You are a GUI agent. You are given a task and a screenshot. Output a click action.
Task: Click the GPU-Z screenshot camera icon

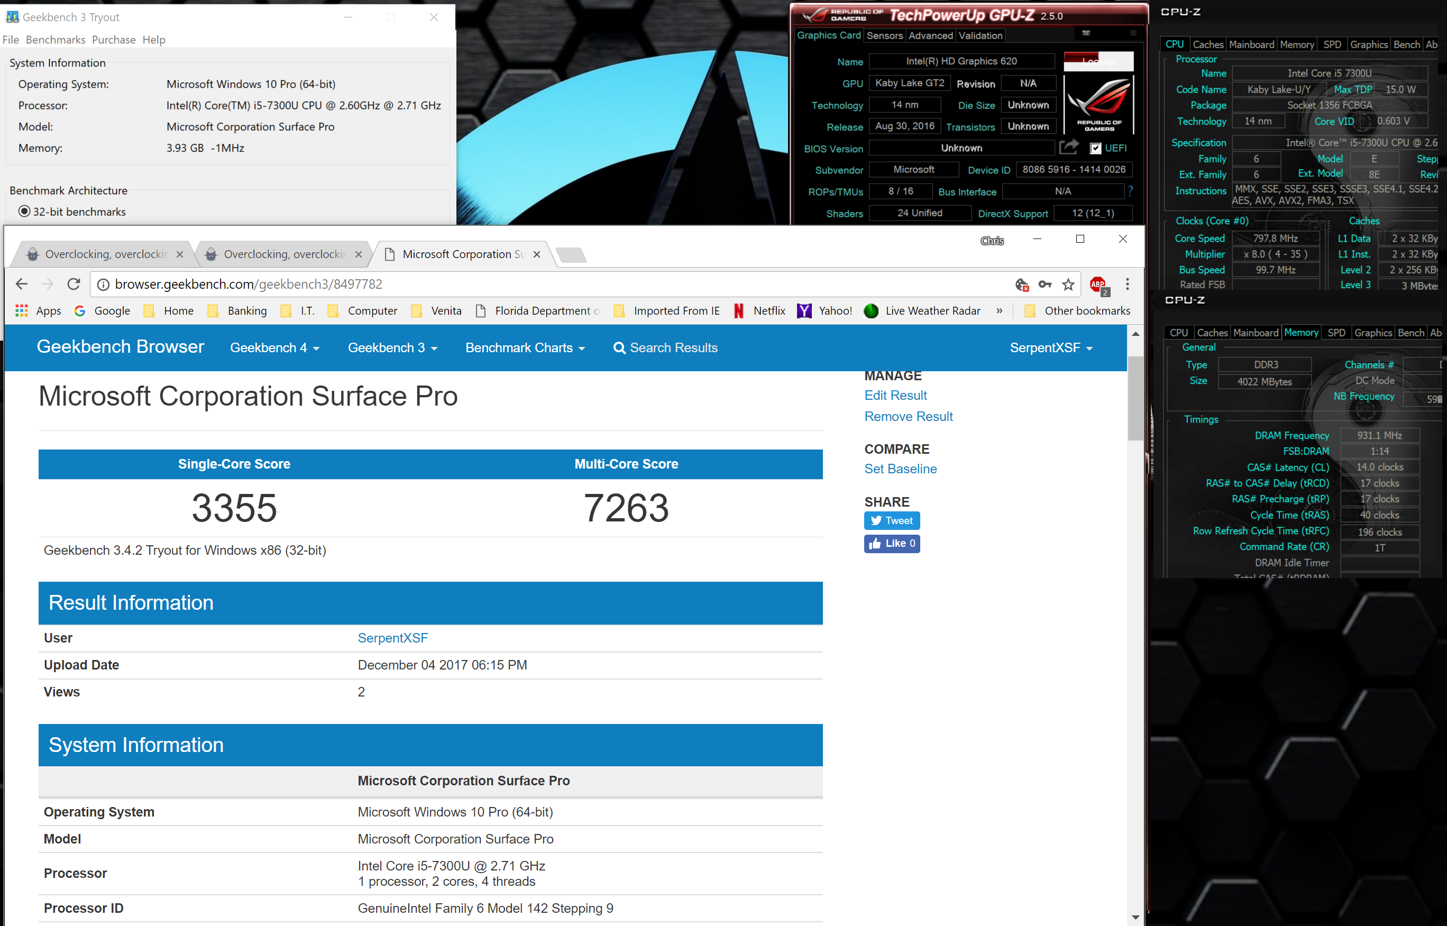tap(1086, 33)
